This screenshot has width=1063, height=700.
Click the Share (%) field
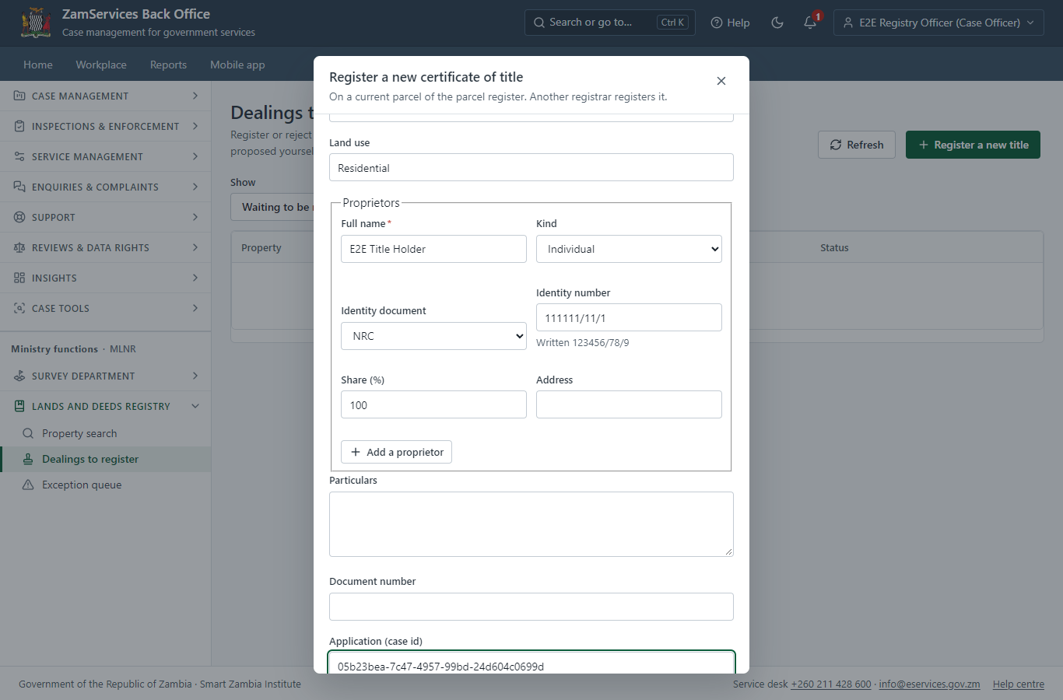coord(433,404)
